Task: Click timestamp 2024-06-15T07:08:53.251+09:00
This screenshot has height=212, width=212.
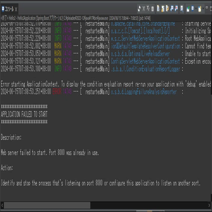Action: [x=26, y=92]
